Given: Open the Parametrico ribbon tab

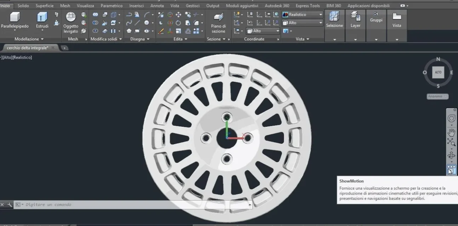Looking at the screenshot, I should click(x=111, y=6).
